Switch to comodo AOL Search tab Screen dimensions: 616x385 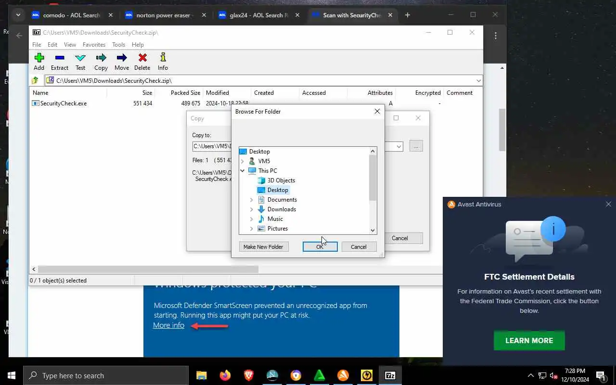pos(71,15)
